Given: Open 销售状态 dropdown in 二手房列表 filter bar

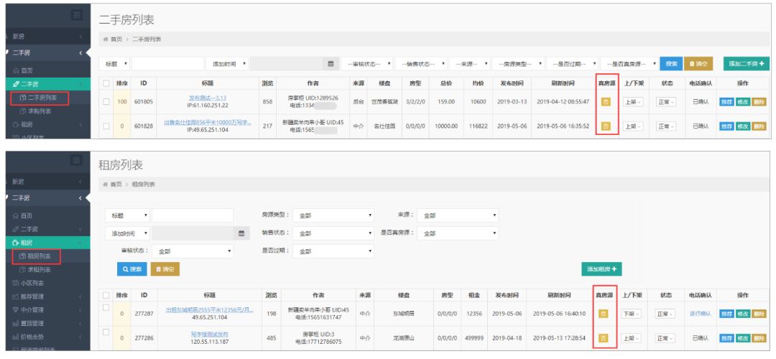Looking at the screenshot, I should tap(421, 64).
